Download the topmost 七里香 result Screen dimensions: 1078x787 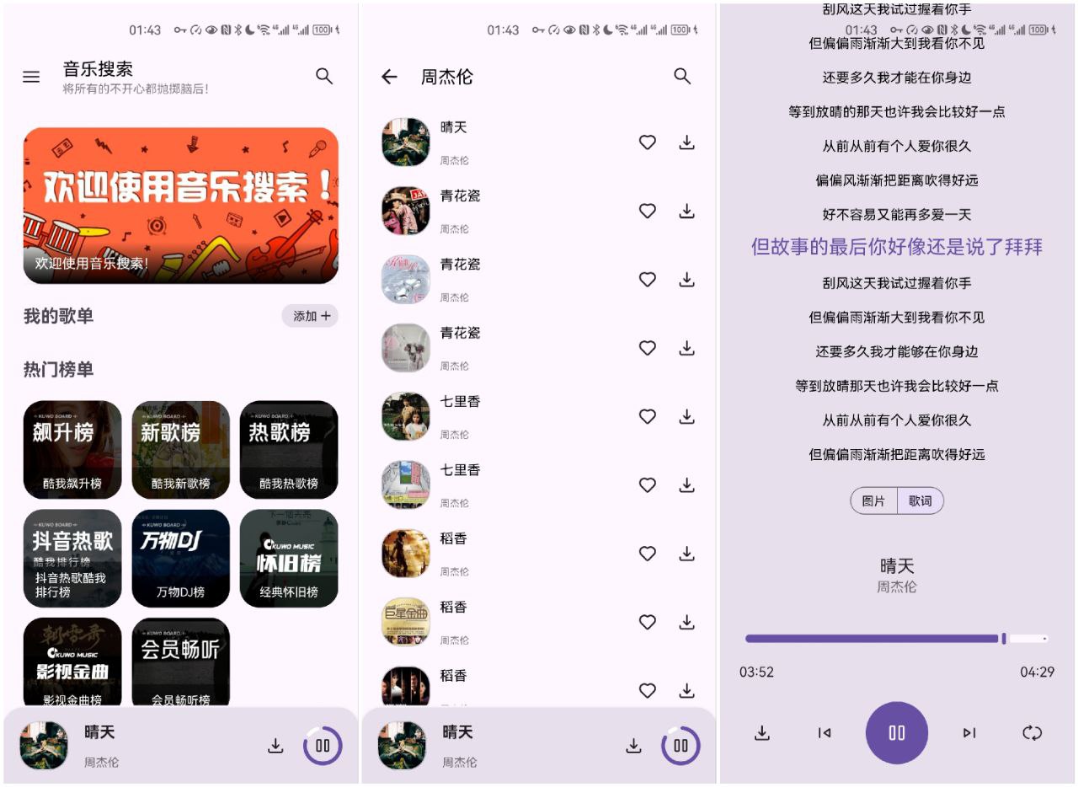click(x=687, y=416)
